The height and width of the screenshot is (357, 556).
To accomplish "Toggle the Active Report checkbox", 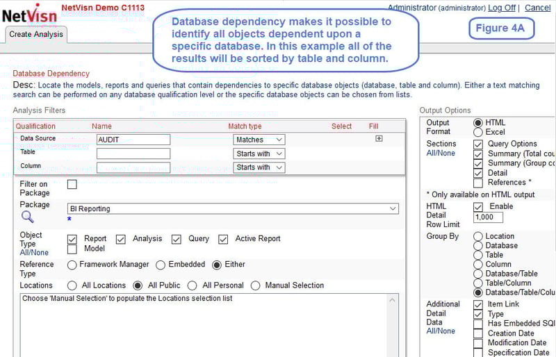I will [x=223, y=240].
